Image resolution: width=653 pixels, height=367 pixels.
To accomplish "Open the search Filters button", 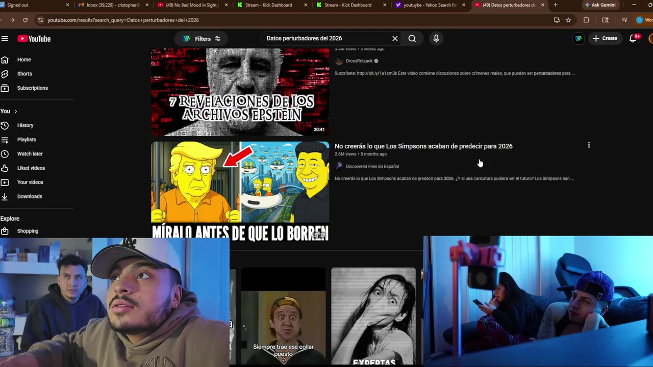I will click(x=202, y=39).
